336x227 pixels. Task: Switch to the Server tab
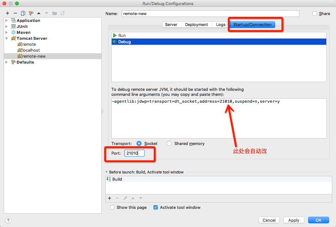click(171, 25)
